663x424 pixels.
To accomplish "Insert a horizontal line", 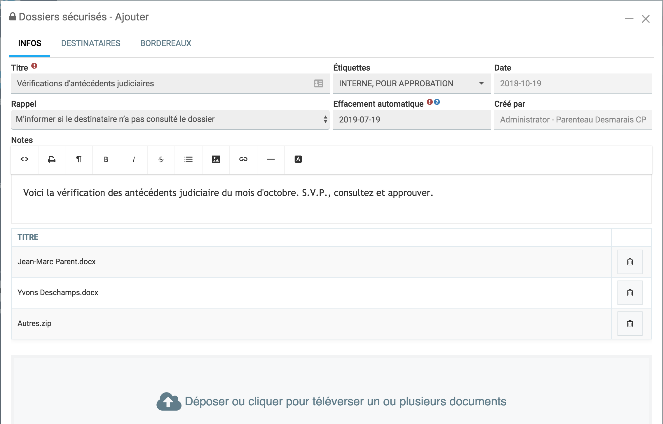I will tap(271, 159).
